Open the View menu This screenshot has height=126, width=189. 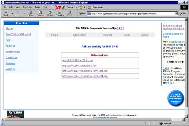18,7
